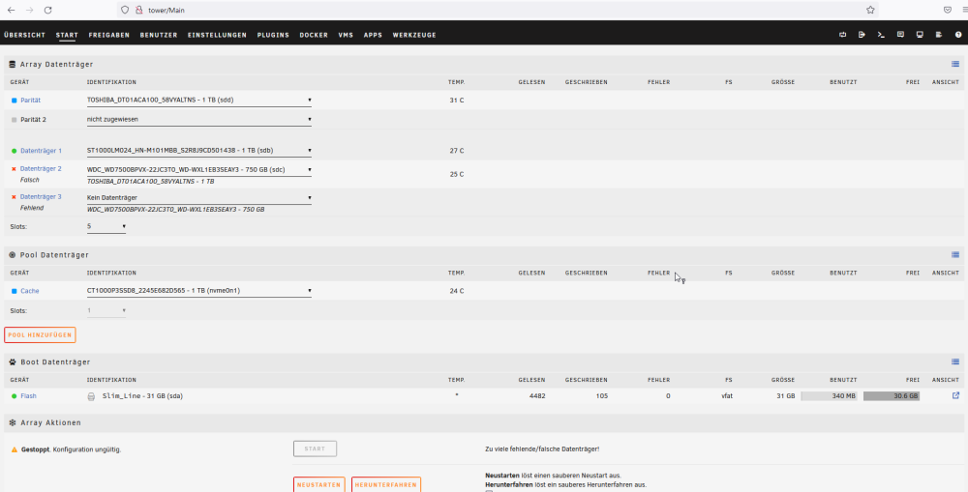This screenshot has height=492, width=968.
Task: Open the system info monitor icon
Action: pos(920,35)
